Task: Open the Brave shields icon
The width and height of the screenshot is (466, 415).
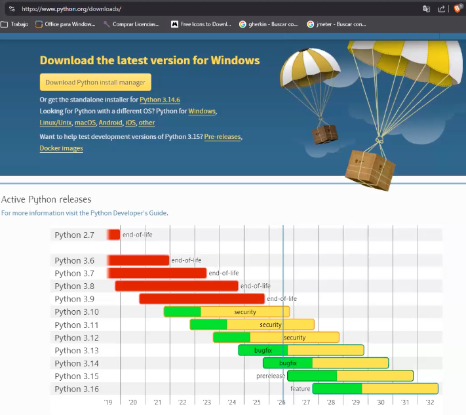Action: [x=457, y=9]
